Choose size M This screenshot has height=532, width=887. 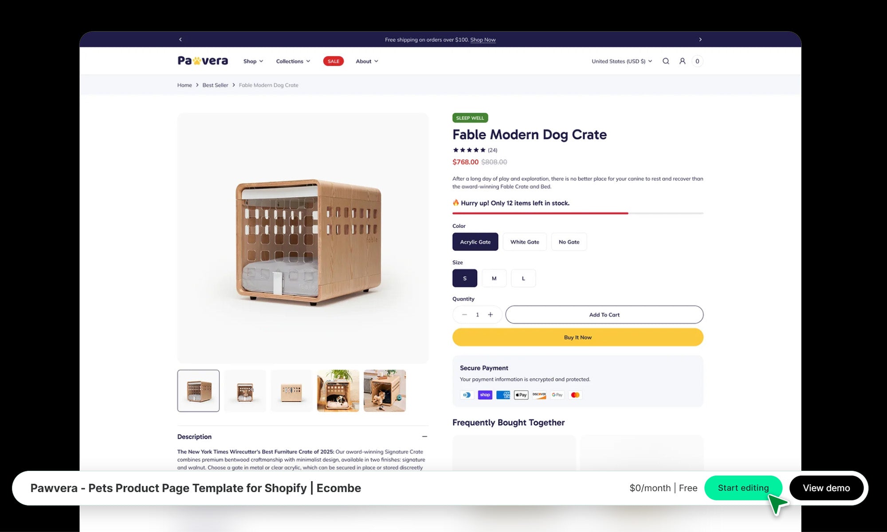pos(494,278)
